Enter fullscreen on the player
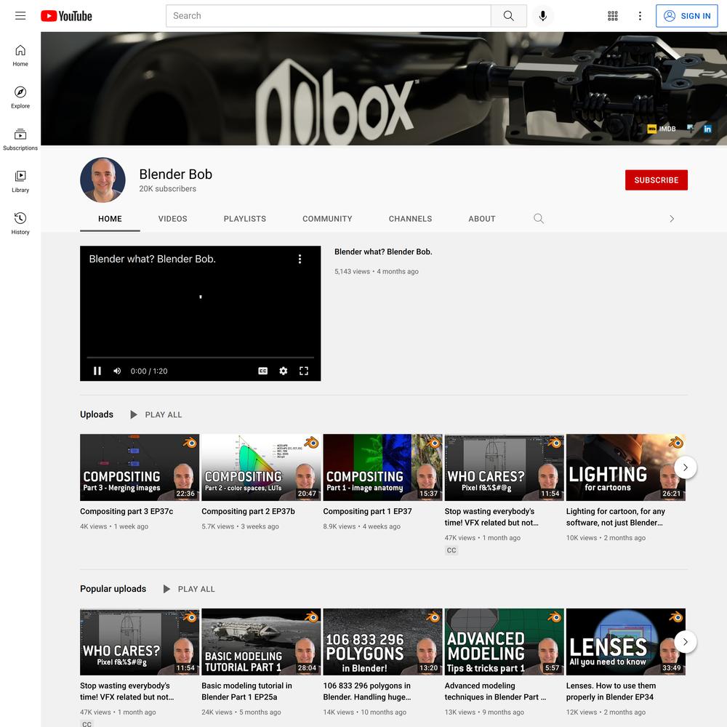This screenshot has width=727, height=727. [304, 371]
